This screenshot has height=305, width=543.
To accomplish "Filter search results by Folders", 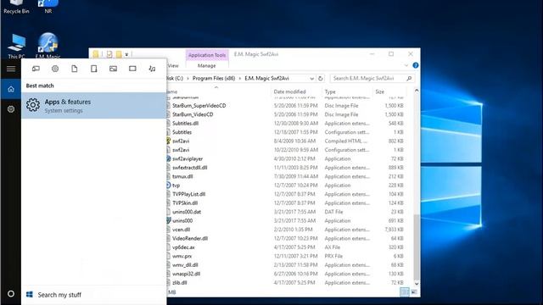I will click(x=94, y=69).
